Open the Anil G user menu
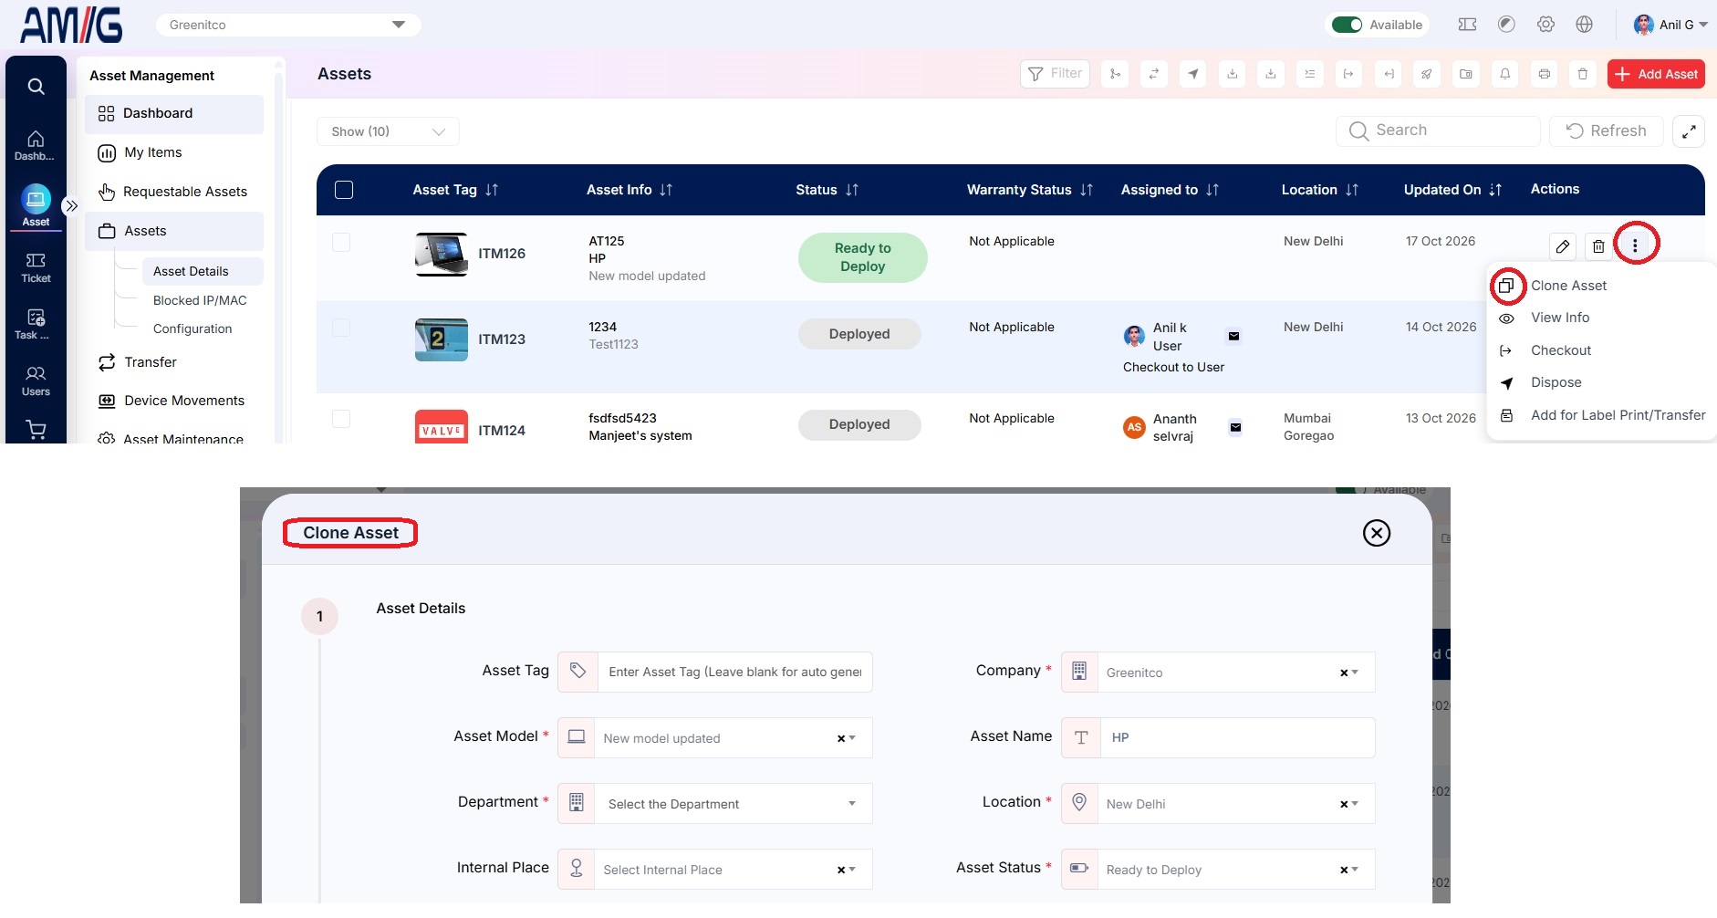 pos(1670,25)
